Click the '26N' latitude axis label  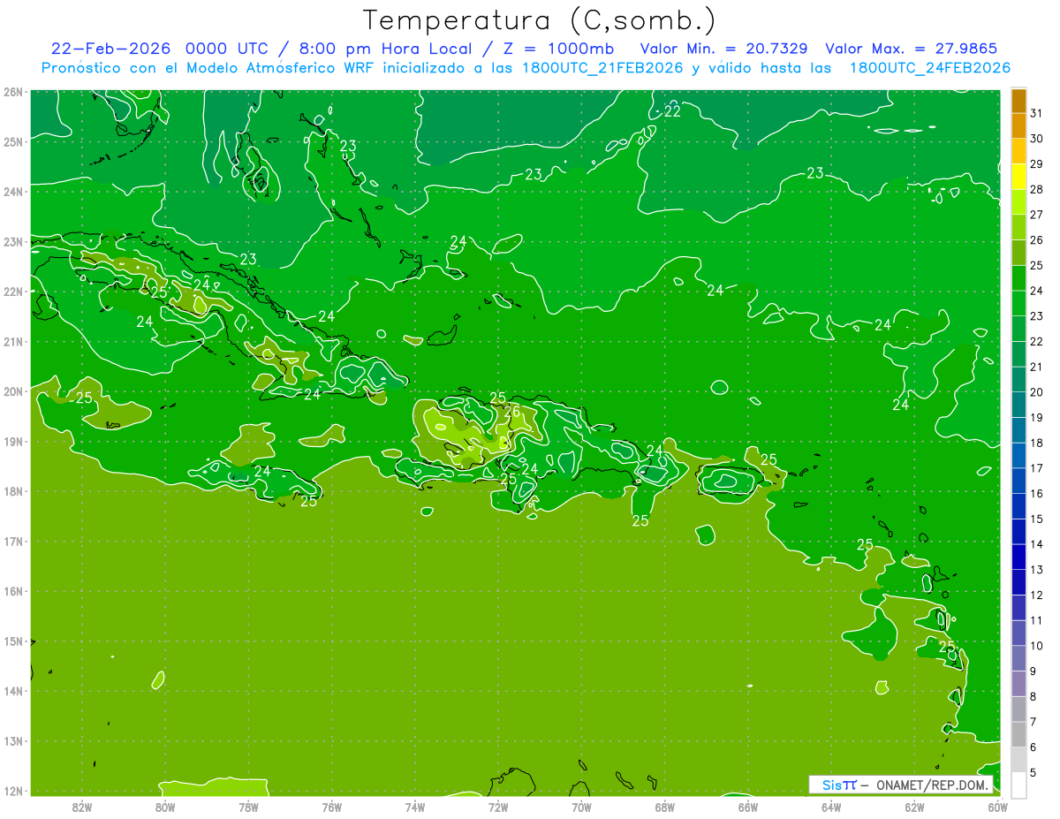click(13, 92)
